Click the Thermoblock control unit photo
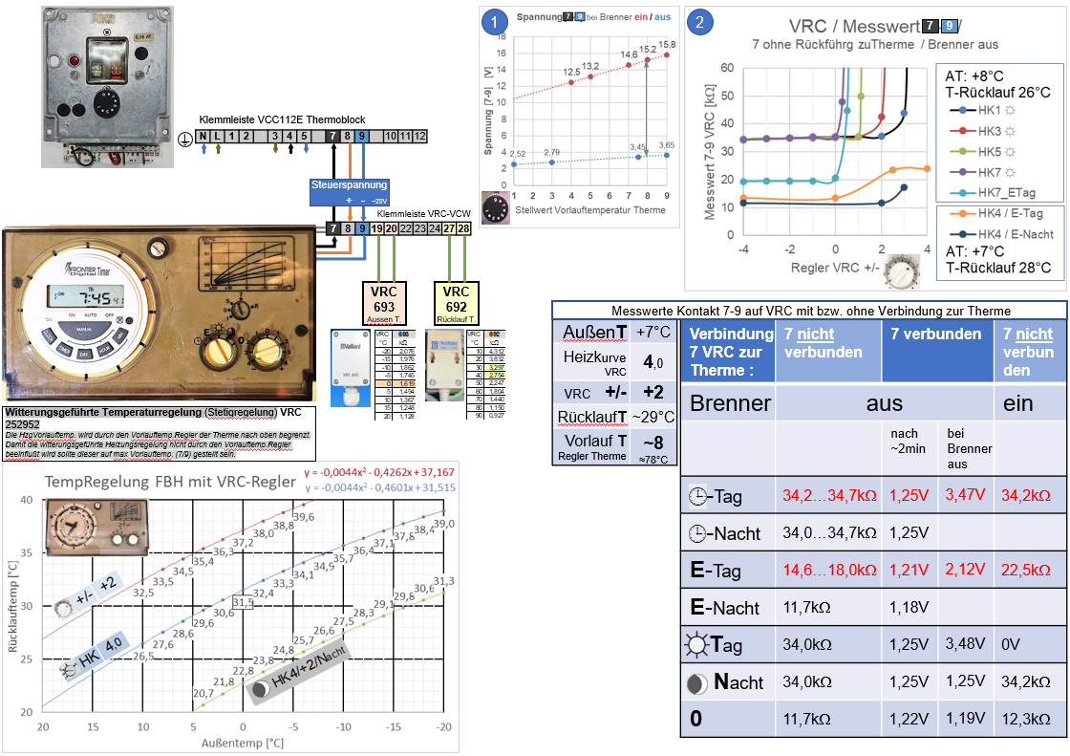The image size is (1070, 756). click(107, 87)
